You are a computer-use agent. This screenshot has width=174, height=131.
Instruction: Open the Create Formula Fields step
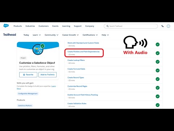pyautogui.click(x=76, y=69)
